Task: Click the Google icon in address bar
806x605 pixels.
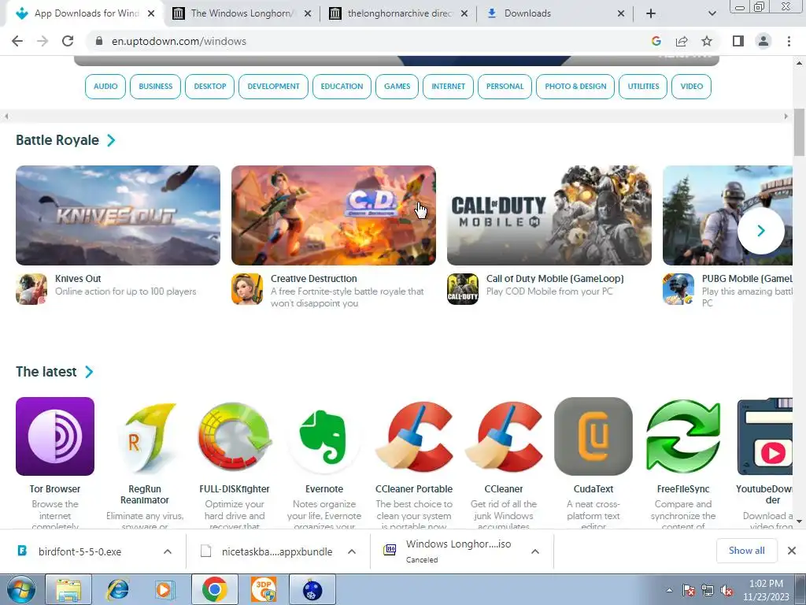Action: coord(656,41)
